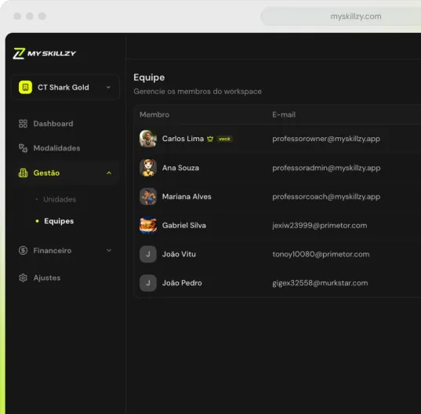Open Ajustes in the sidebar
This screenshot has width=421, height=414.
(47, 278)
